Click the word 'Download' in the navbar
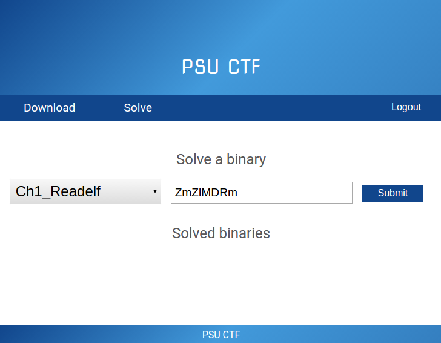Image resolution: width=441 pixels, height=343 pixels. click(x=50, y=108)
